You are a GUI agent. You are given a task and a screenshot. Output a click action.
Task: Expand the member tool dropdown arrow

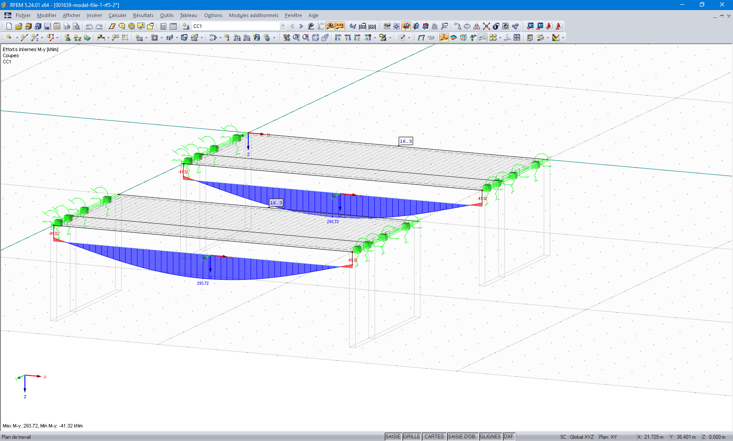tap(42, 38)
